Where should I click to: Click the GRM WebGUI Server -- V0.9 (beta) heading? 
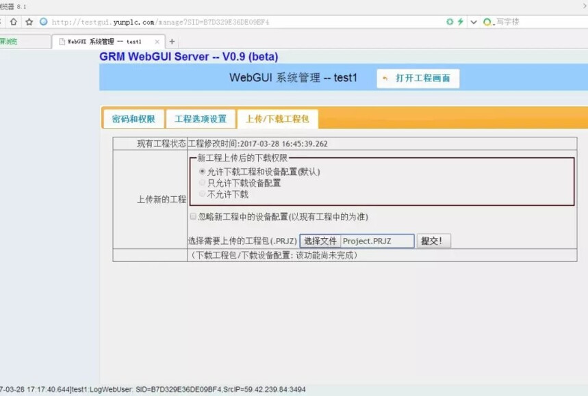click(189, 57)
